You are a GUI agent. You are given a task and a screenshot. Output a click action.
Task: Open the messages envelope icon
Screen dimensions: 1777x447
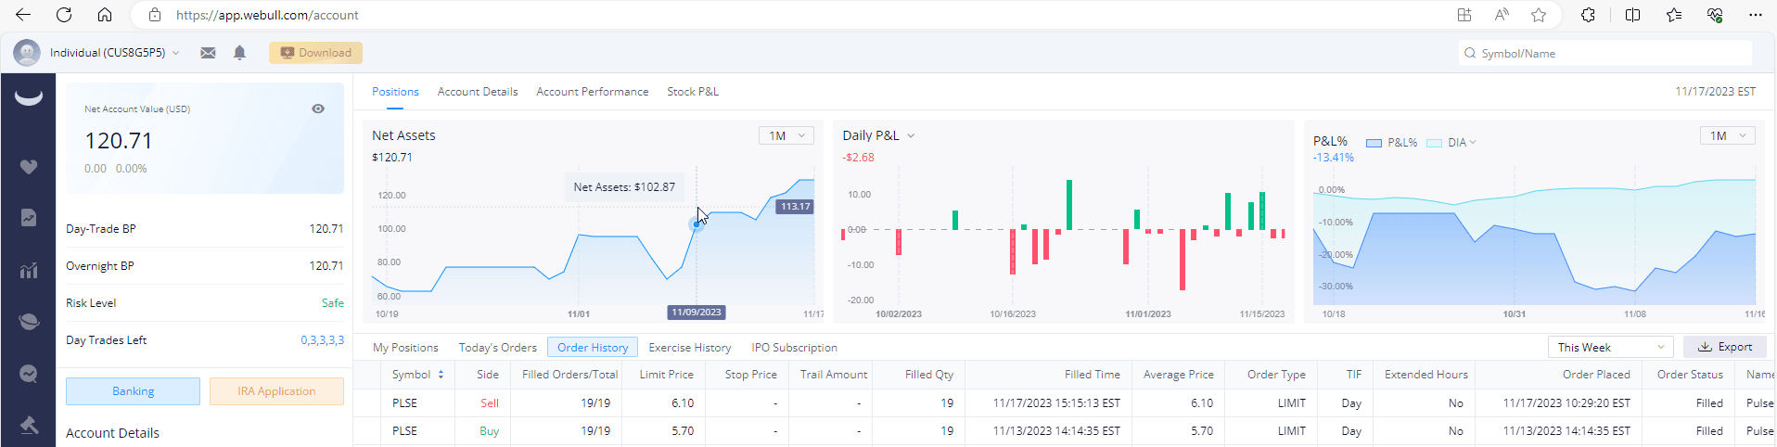[x=208, y=53]
